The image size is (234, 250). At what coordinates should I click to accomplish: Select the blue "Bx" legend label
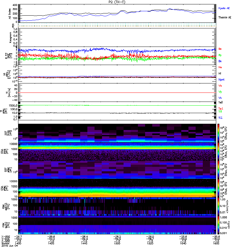coord(220,61)
